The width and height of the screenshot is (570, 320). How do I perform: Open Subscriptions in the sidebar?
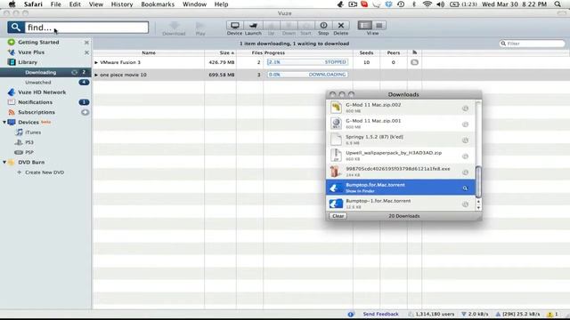37,113
